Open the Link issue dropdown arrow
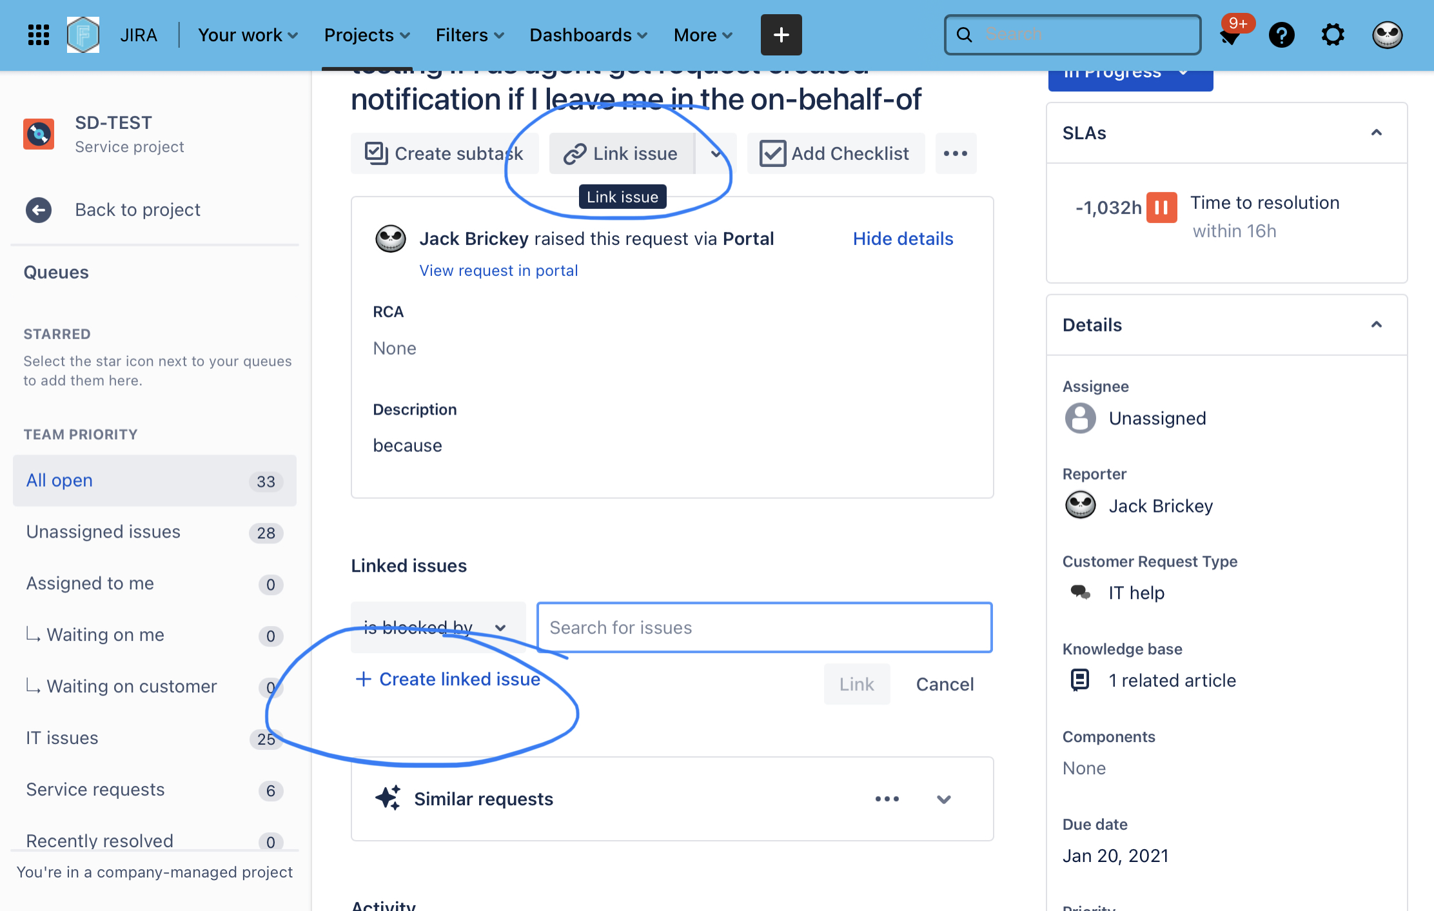This screenshot has height=911, width=1434. (x=716, y=153)
